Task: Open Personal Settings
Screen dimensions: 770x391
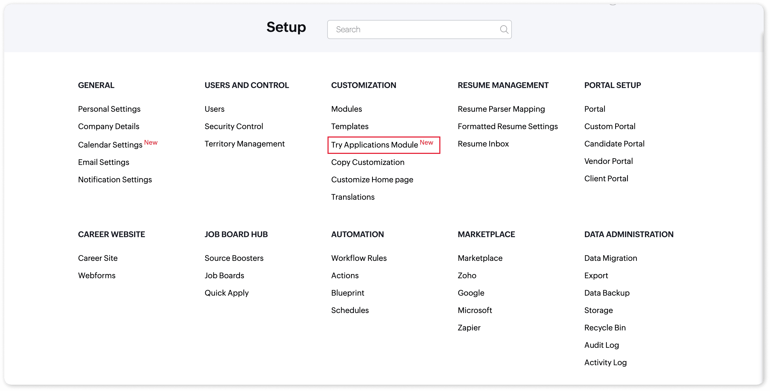Action: (x=109, y=109)
